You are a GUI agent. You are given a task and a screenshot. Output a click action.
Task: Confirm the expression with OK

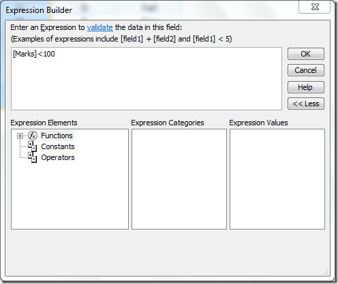coord(306,54)
